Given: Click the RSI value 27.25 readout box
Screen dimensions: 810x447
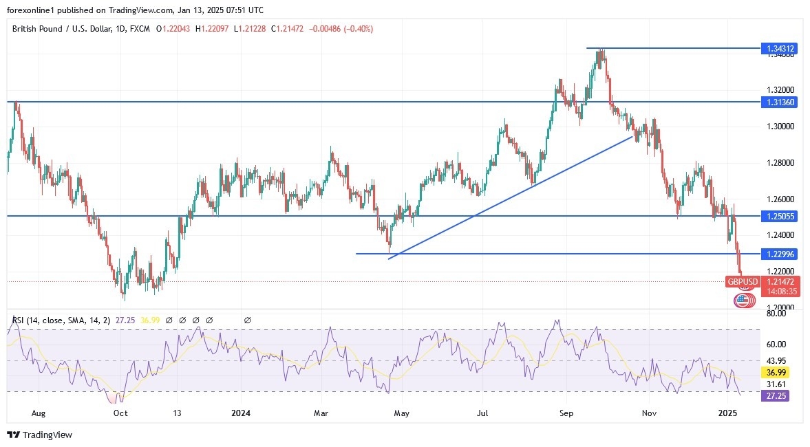Looking at the screenshot, I should tap(776, 396).
